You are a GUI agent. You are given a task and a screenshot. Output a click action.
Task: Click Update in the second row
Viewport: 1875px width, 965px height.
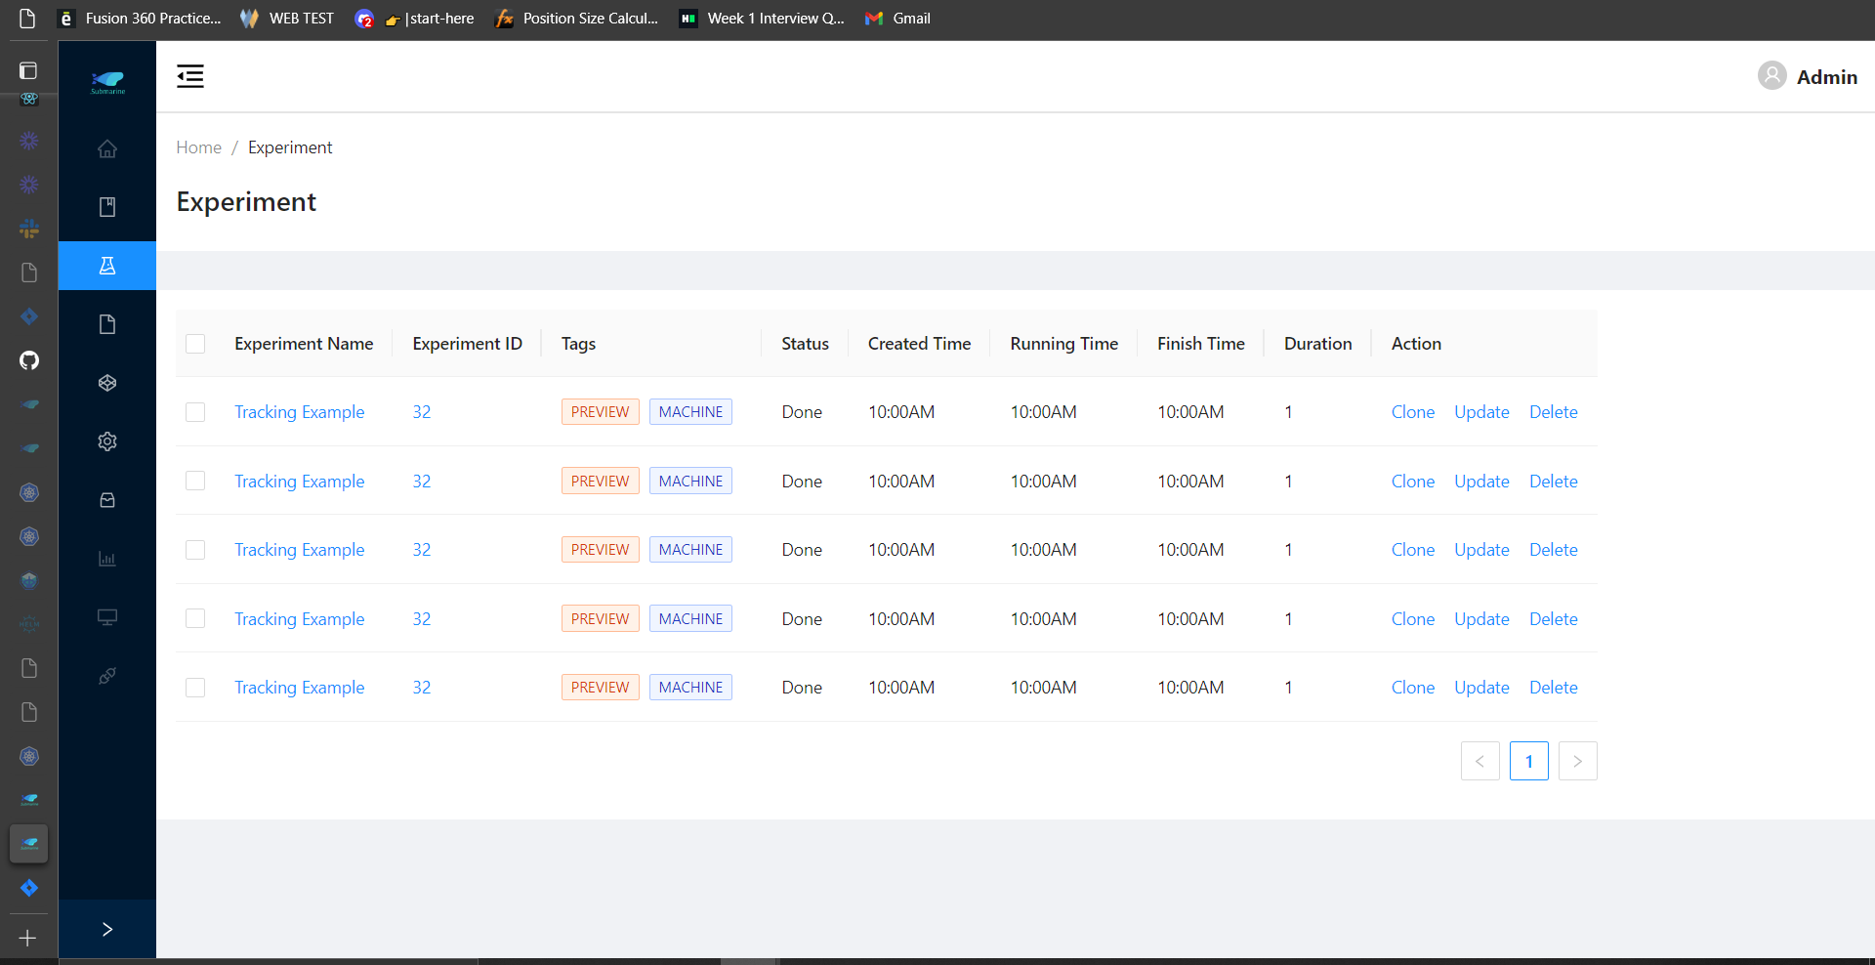pyautogui.click(x=1482, y=482)
